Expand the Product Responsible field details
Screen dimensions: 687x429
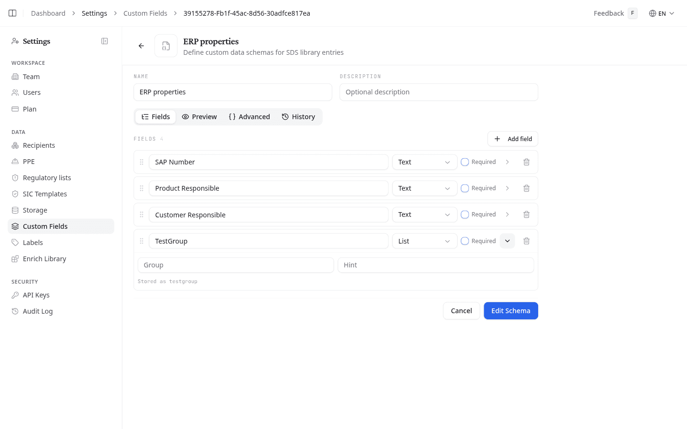[x=507, y=188]
